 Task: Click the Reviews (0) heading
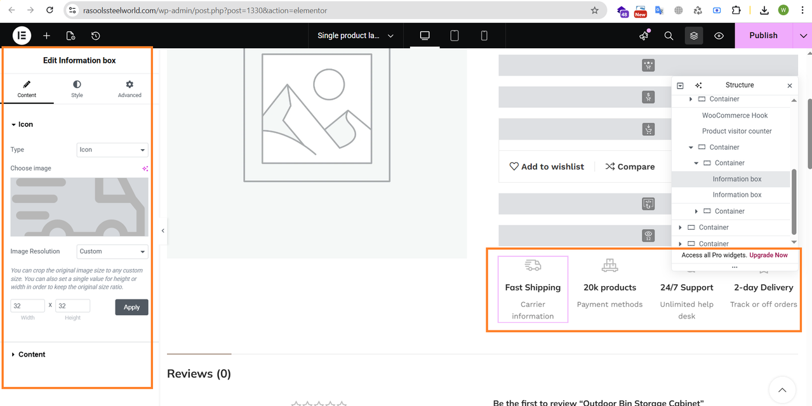(199, 374)
